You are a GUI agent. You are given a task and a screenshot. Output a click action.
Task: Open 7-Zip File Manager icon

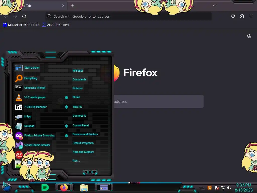19,107
